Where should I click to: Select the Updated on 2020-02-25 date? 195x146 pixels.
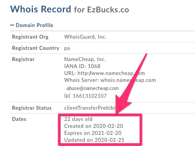(94, 140)
